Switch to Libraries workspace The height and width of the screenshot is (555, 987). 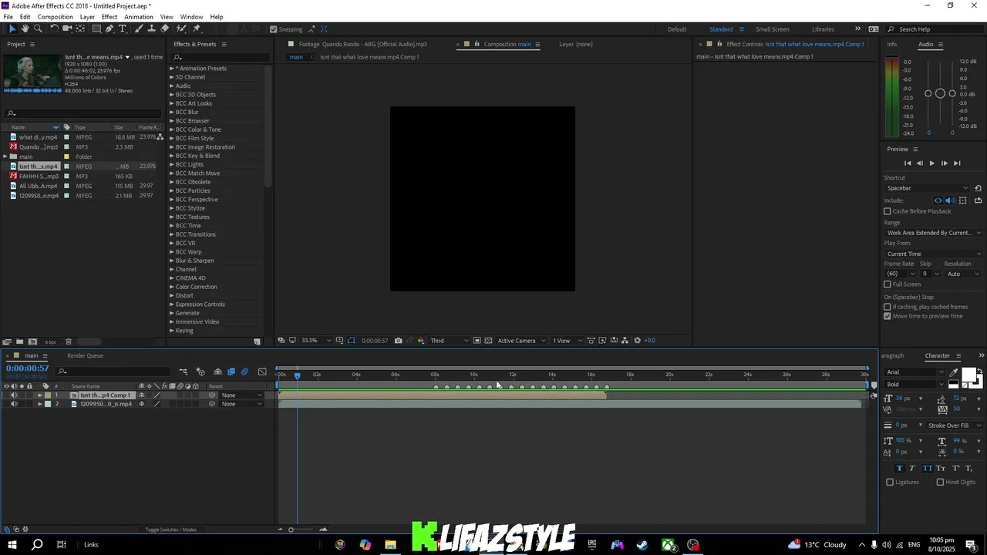click(x=823, y=29)
